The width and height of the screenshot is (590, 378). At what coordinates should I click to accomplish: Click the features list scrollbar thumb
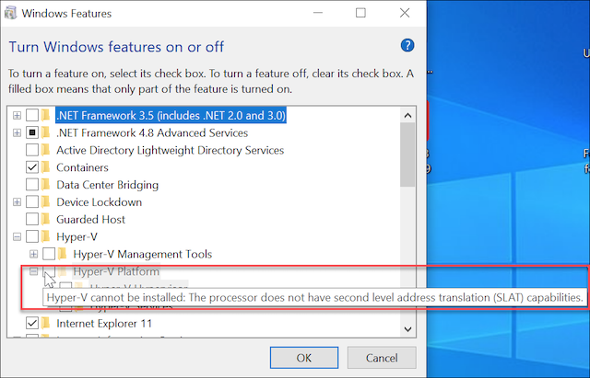click(407, 155)
